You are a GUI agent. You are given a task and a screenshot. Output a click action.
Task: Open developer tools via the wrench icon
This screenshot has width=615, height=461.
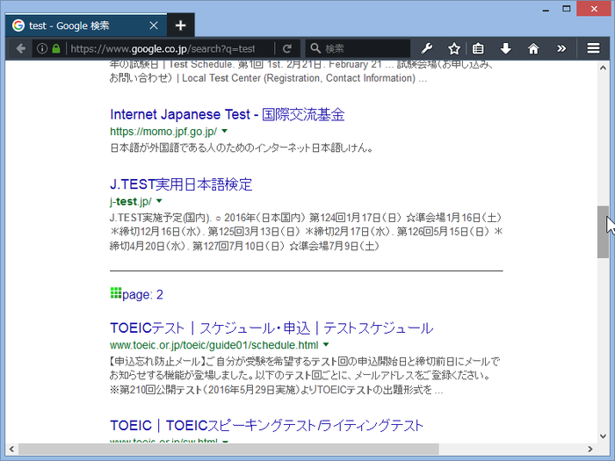428,48
